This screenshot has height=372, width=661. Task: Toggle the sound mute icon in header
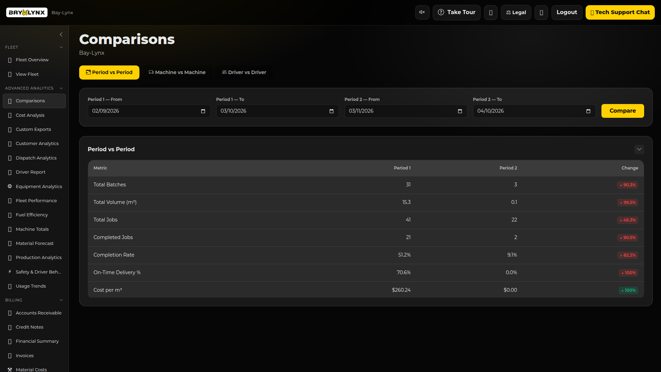pos(422,12)
